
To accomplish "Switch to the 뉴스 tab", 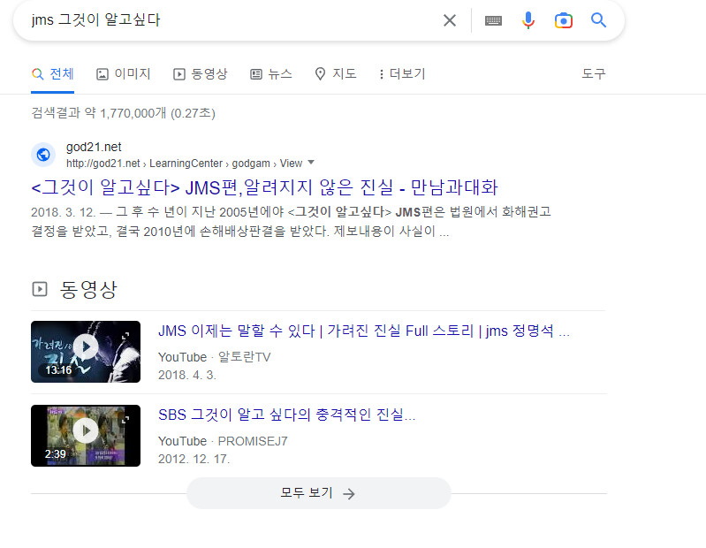I will point(271,74).
